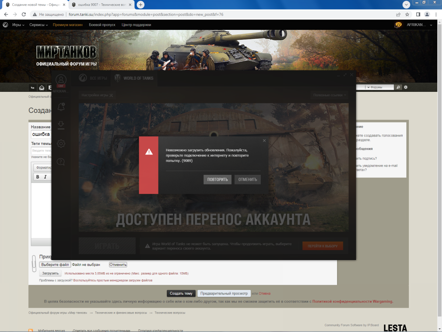Viewport: 442px width, 332px height.
Task: Open the Chrome tab search dropdown arrow
Action: (x=406, y=5)
